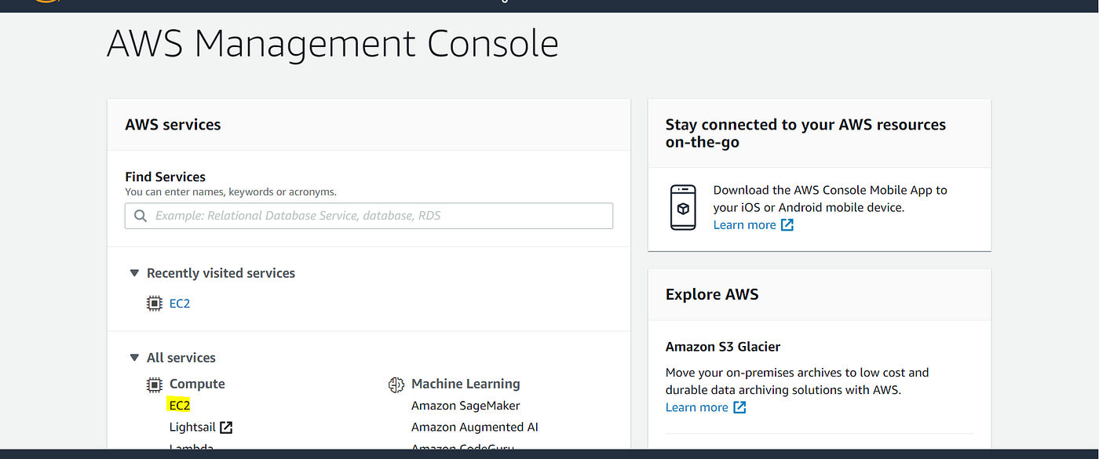Open the Lightsail service link
The width and height of the screenshot is (1099, 459).
(193, 428)
